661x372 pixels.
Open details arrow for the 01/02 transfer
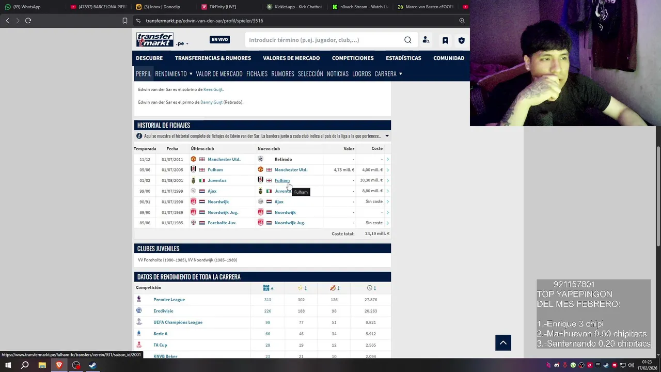pyautogui.click(x=387, y=180)
